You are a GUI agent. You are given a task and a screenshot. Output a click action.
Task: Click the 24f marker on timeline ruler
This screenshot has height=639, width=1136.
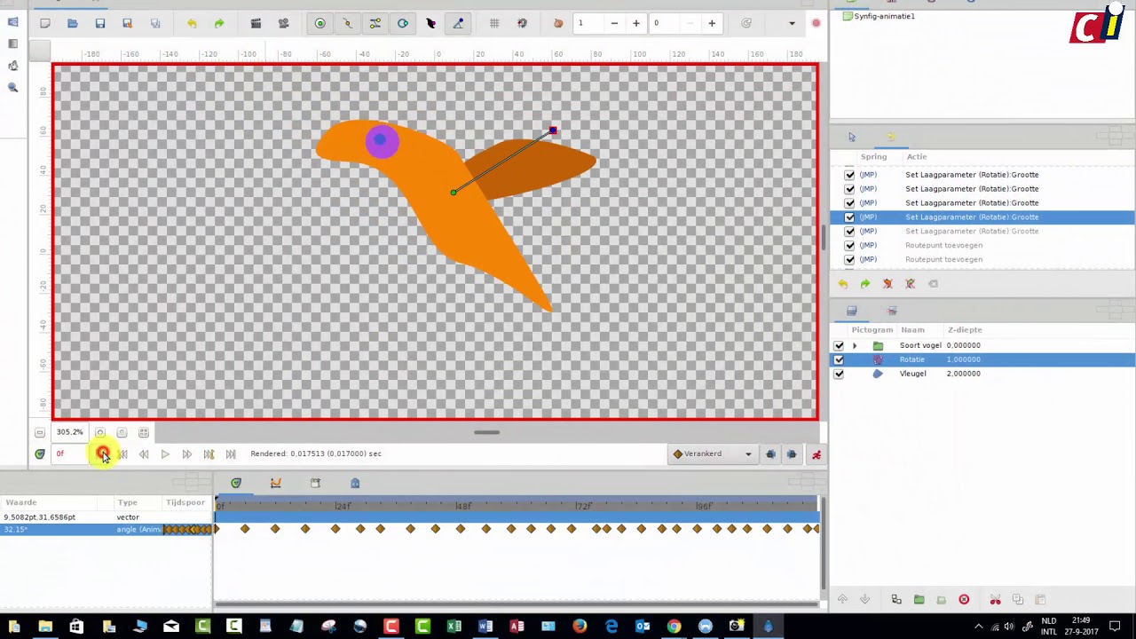coord(343,506)
